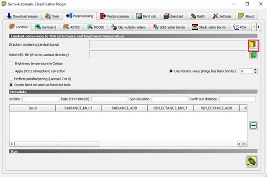Click the metadata table horizontal scrollbar thumb
The height and width of the screenshot is (177, 268).
coord(57,144)
